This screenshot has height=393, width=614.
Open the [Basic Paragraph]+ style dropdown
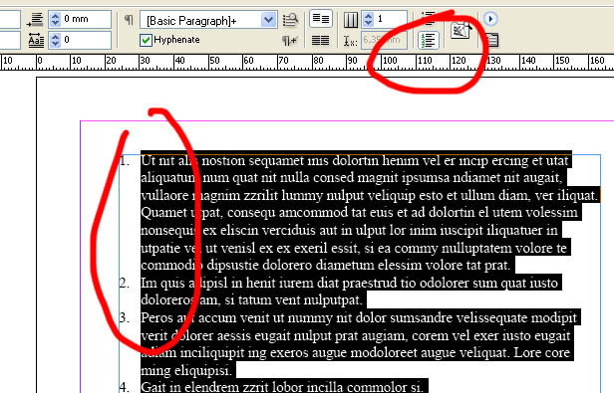point(208,20)
